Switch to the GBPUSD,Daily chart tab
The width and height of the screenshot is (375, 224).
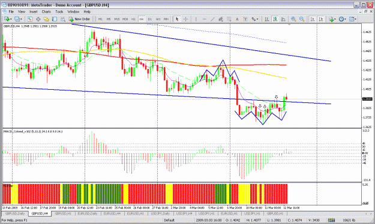click(15, 214)
